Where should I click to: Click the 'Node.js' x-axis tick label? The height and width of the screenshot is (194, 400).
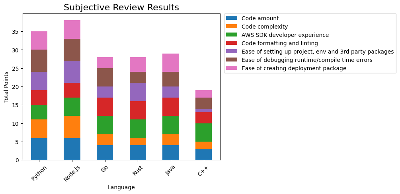click(72, 173)
